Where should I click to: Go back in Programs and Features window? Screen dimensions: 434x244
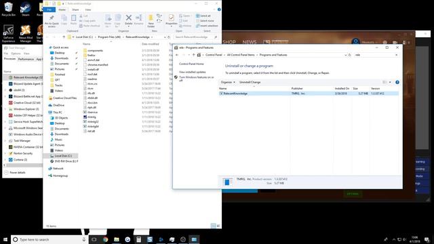pyautogui.click(x=177, y=55)
